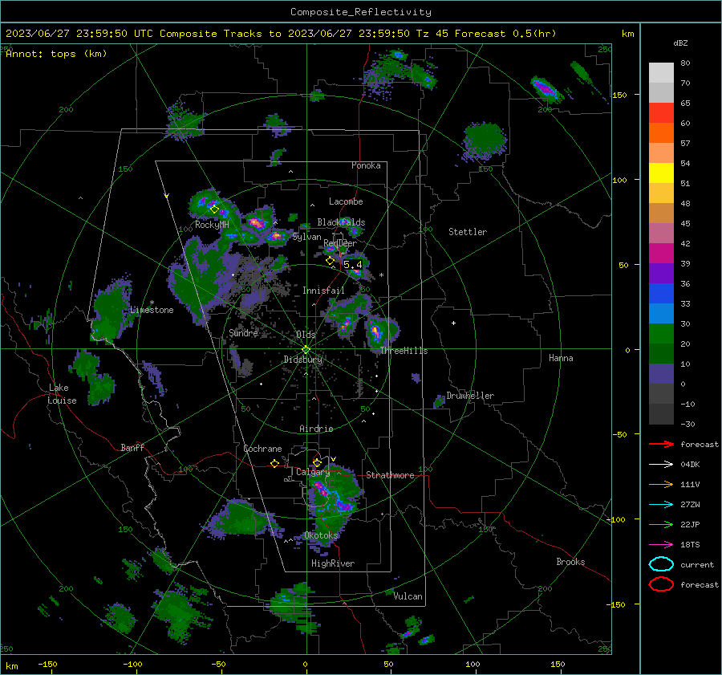Pick the 54 dBZ yellow swatch
The width and height of the screenshot is (722, 675).
pyautogui.click(x=661, y=173)
